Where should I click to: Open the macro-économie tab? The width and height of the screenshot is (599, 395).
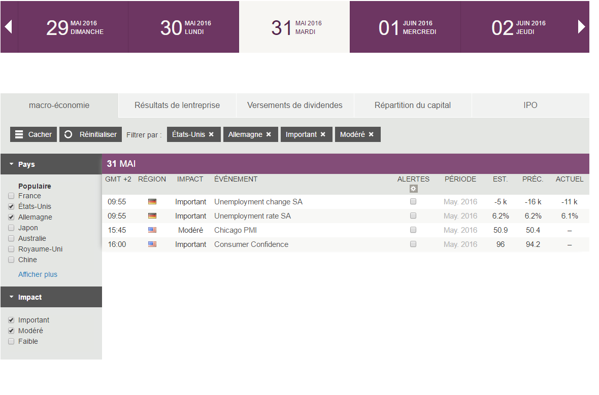coord(59,105)
